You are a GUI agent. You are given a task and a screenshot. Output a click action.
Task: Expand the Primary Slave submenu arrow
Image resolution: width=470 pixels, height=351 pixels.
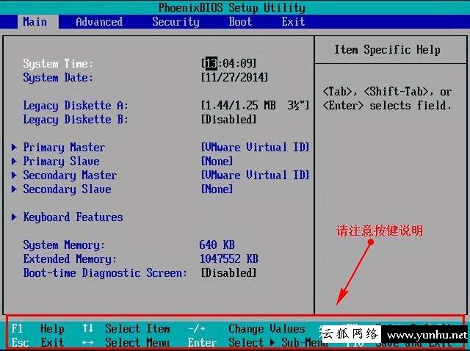(x=14, y=162)
